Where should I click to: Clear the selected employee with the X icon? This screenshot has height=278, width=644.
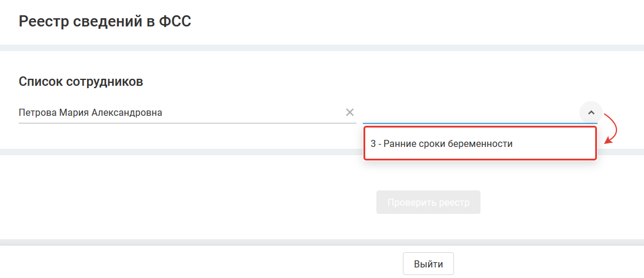tap(349, 112)
